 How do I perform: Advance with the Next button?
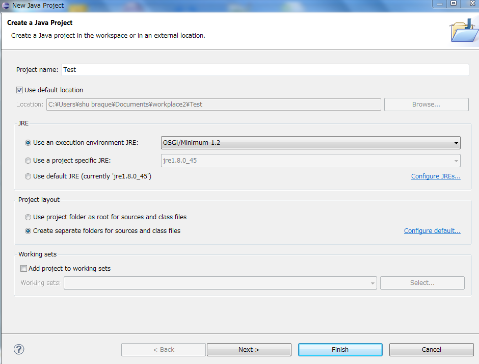coord(249,349)
